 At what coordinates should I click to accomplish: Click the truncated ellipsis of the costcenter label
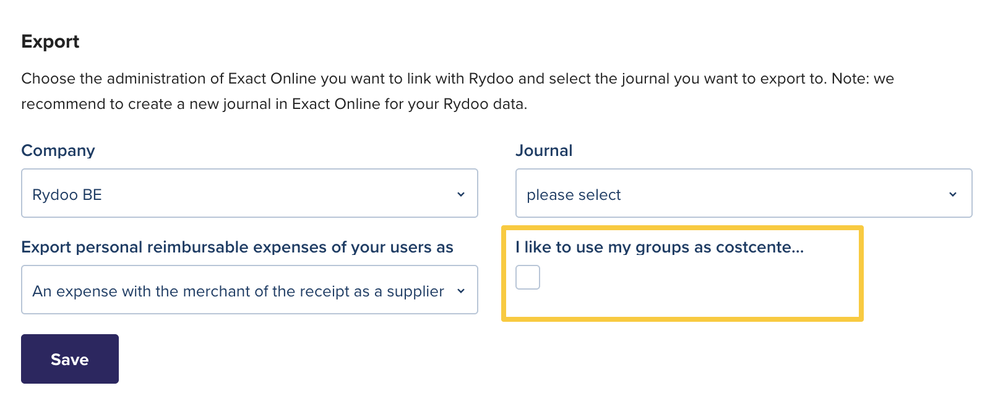coord(798,248)
